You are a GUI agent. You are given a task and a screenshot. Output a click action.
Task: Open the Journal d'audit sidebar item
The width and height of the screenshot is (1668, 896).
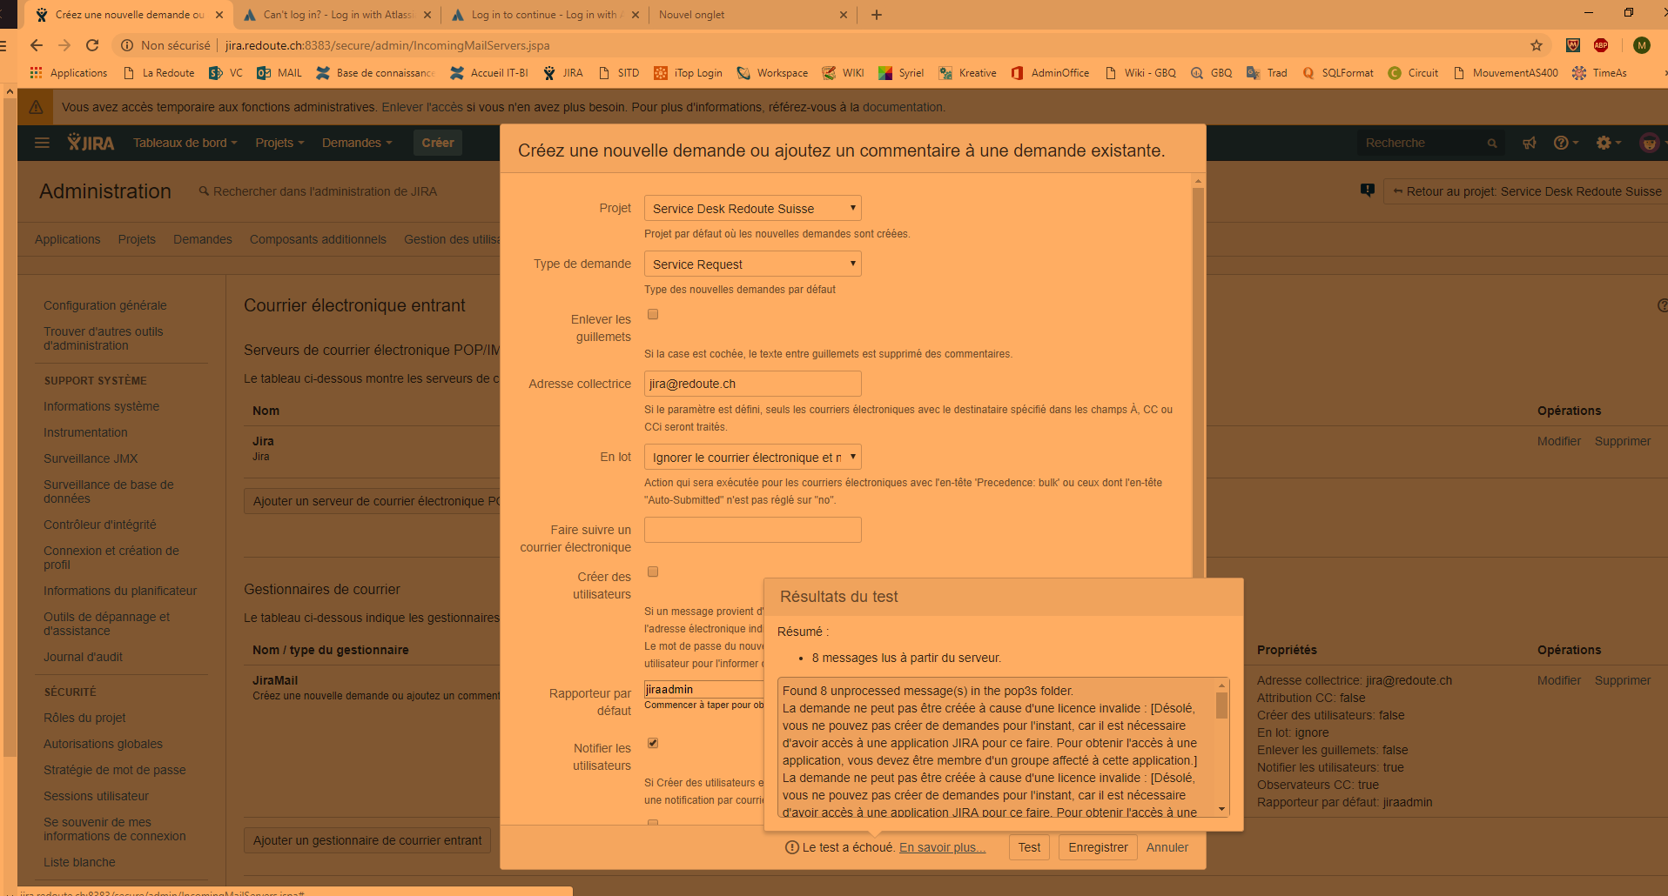coord(83,657)
